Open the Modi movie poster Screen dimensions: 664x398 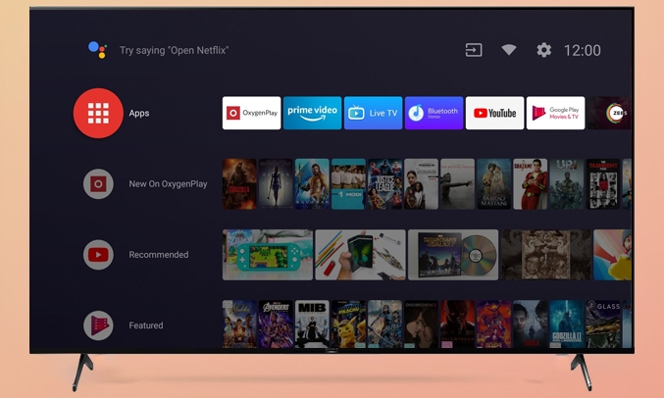tap(348, 183)
